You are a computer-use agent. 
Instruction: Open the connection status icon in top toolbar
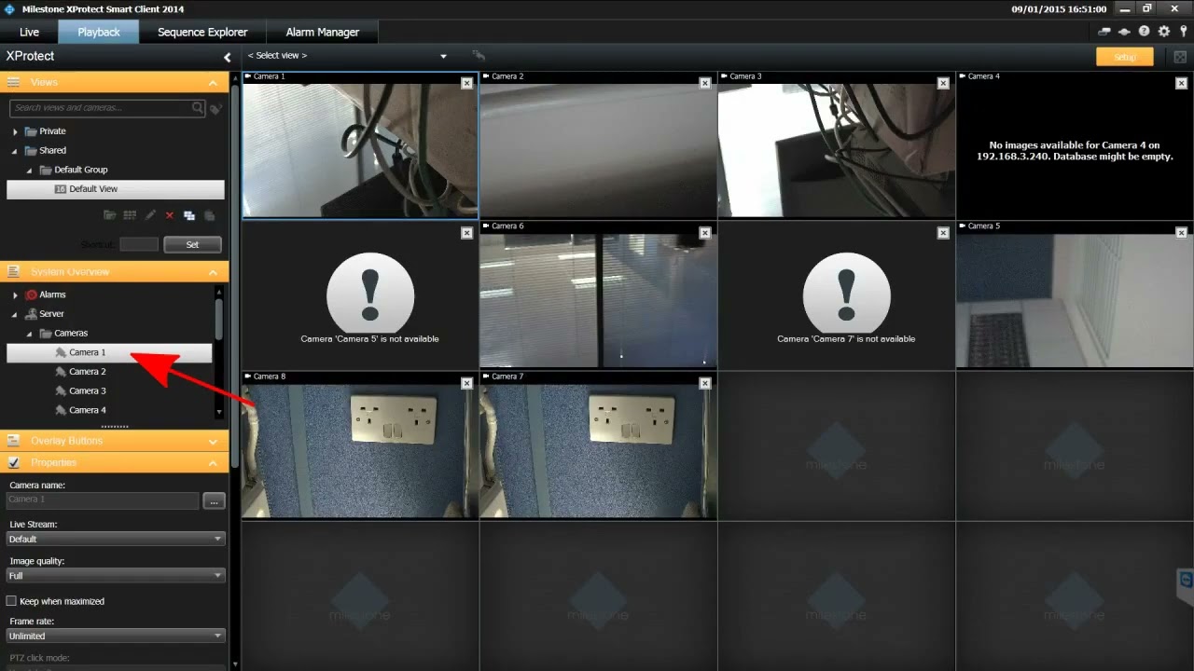coord(1104,32)
